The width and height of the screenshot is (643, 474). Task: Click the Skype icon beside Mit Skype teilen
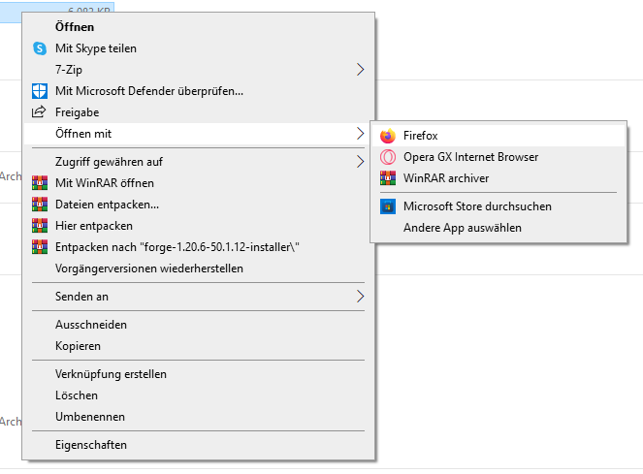pyautogui.click(x=40, y=48)
